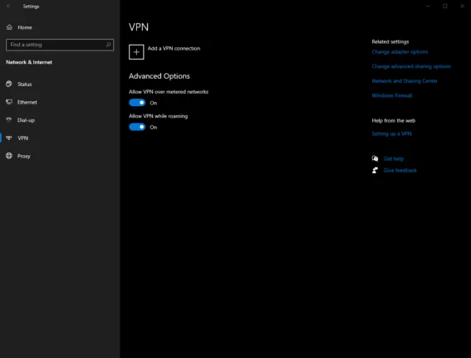Screen dimensions: 471x358
Task: Click the Network & Internet heading
Action: [x=29, y=62]
